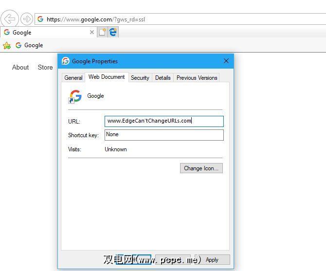Image resolution: width=326 pixels, height=271 pixels.
Task: Open a new tab with blank page icon
Action: [102, 32]
